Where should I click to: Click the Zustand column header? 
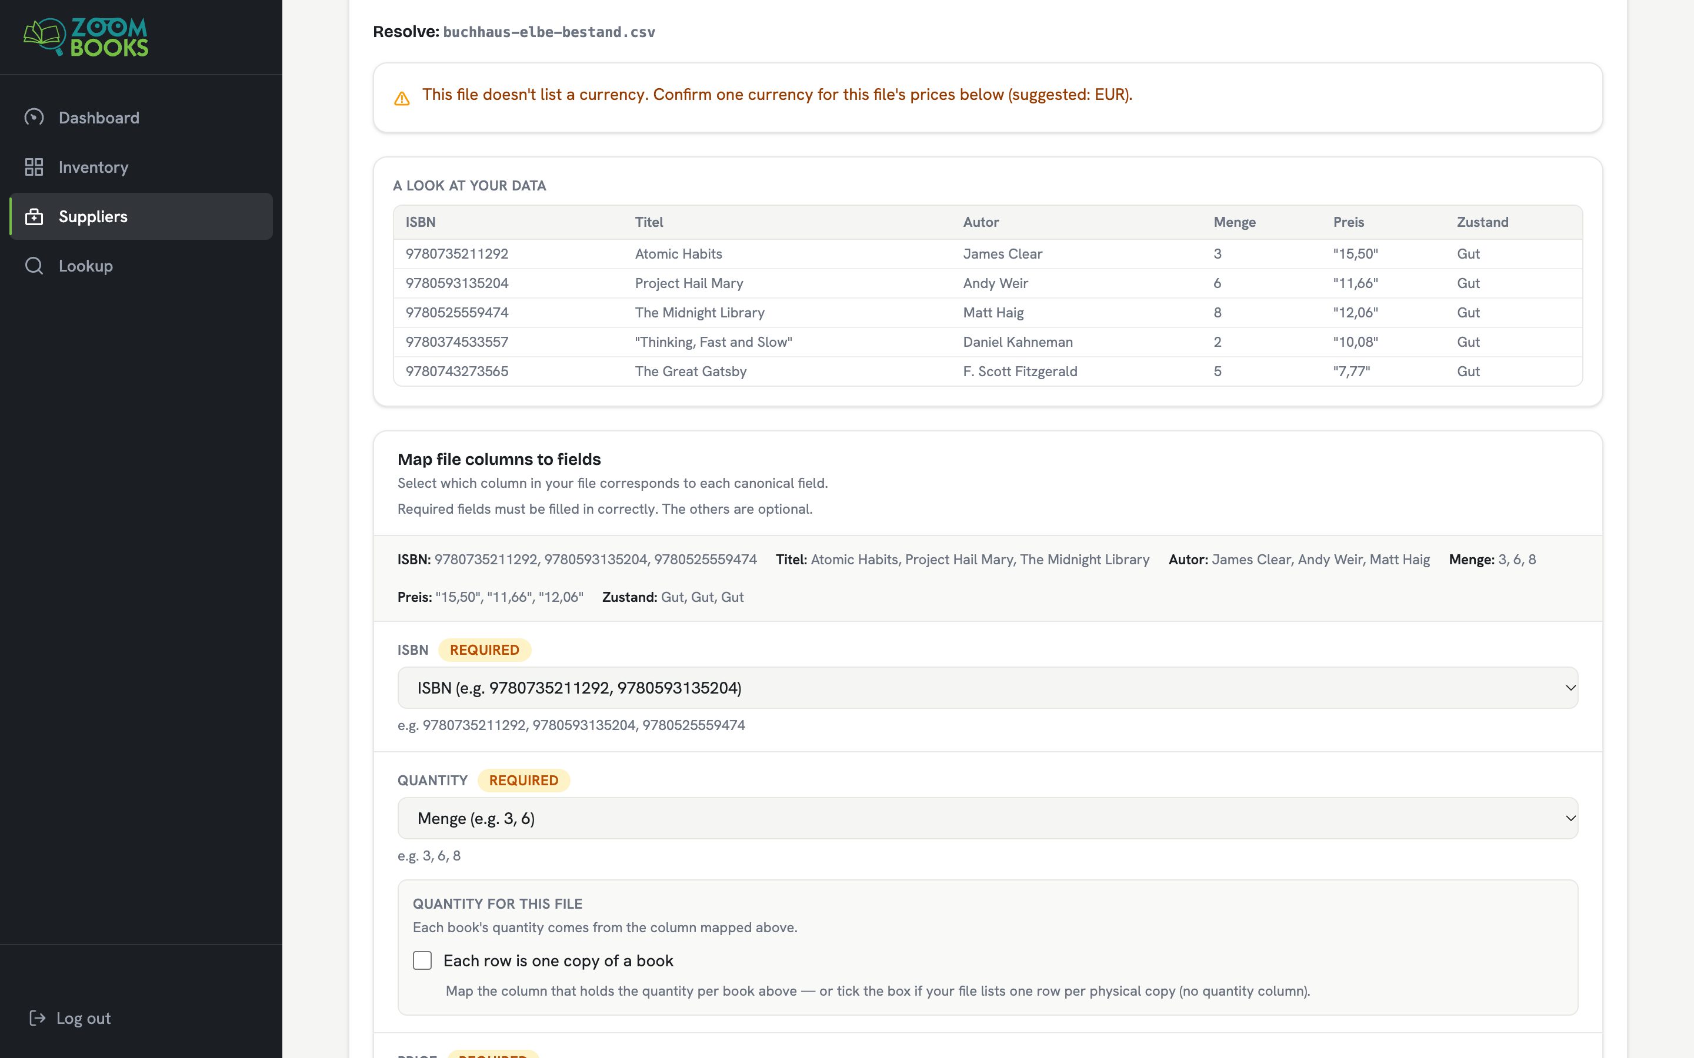point(1483,223)
